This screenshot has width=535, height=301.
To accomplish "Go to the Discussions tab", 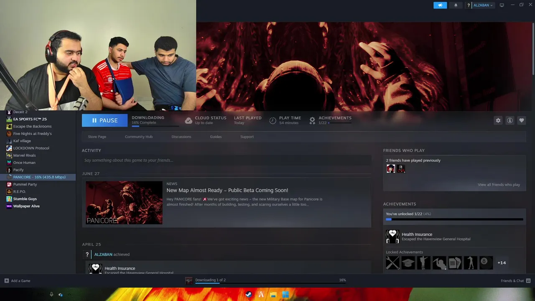I will click(x=181, y=137).
